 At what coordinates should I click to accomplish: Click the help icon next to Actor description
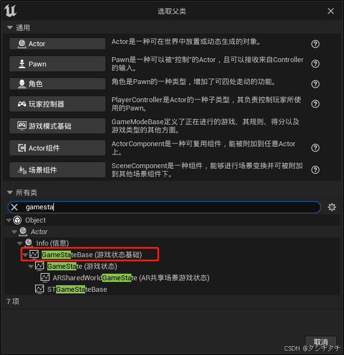click(315, 44)
